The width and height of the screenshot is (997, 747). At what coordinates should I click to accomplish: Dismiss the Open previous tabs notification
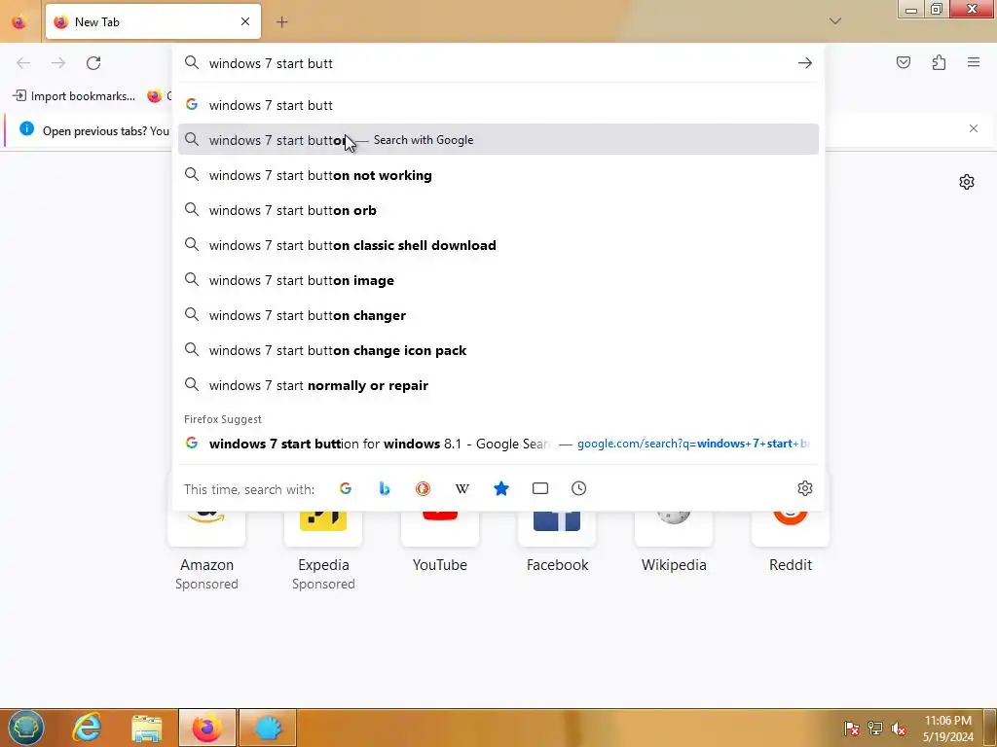pos(974,128)
